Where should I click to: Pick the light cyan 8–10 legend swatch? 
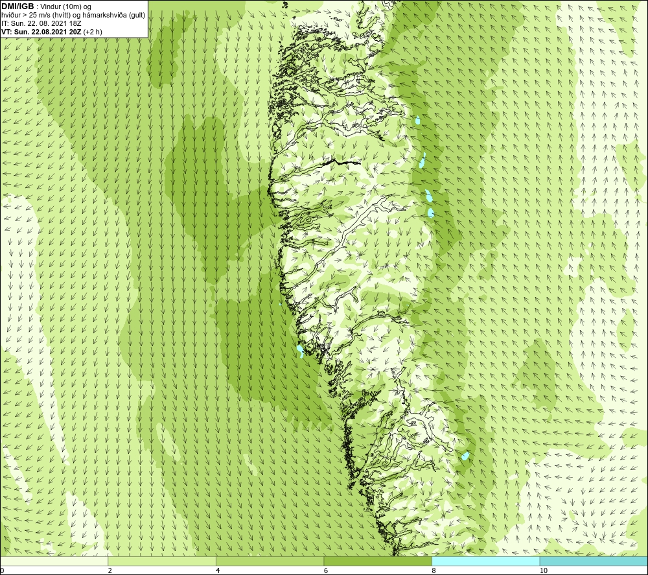486,561
